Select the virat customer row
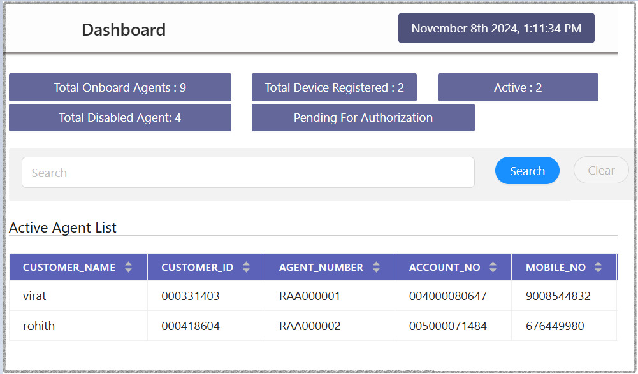Viewport: 638px width, 374px height. [x=35, y=296]
